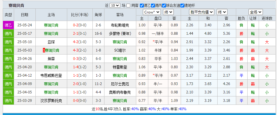Open the 胜平负均值 dropdown
Image resolution: width=277 pixels, height=115 pixels.
(x=202, y=12)
